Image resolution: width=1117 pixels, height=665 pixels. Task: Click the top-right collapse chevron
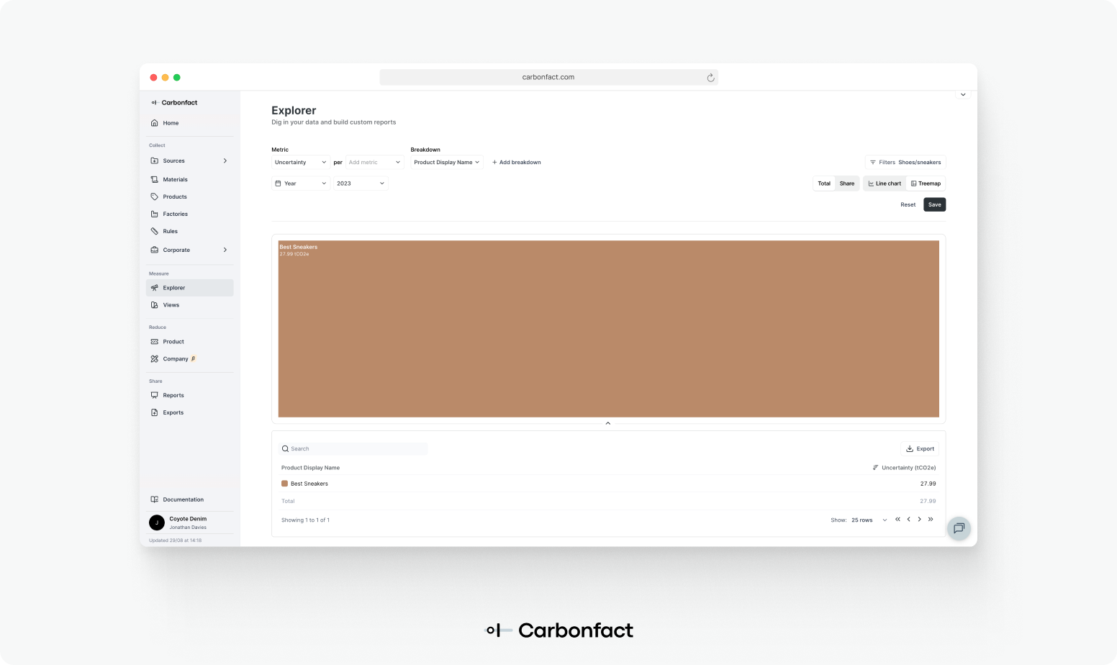click(963, 94)
